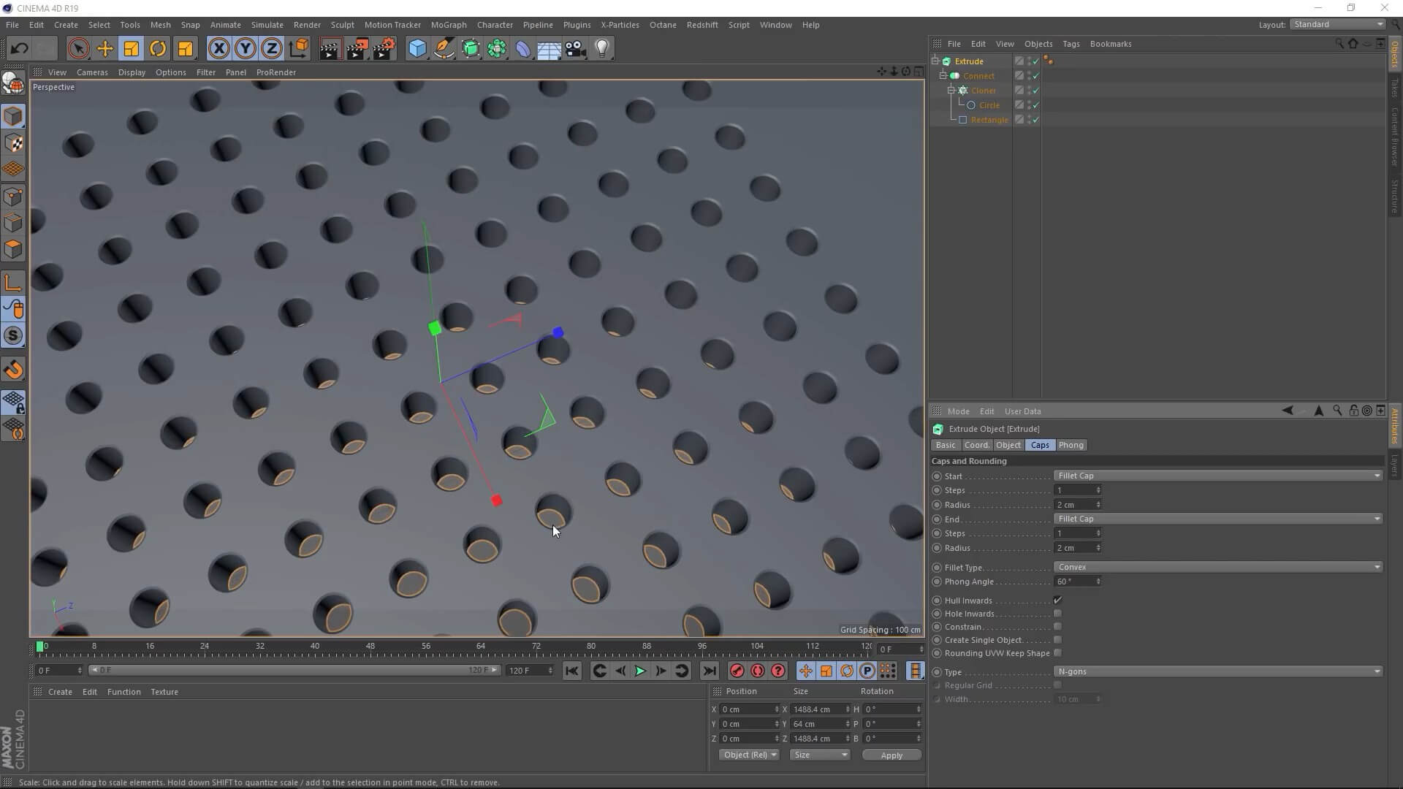Viewport: 1403px width, 789px height.
Task: Open the Fillet Type dropdown
Action: click(1218, 567)
